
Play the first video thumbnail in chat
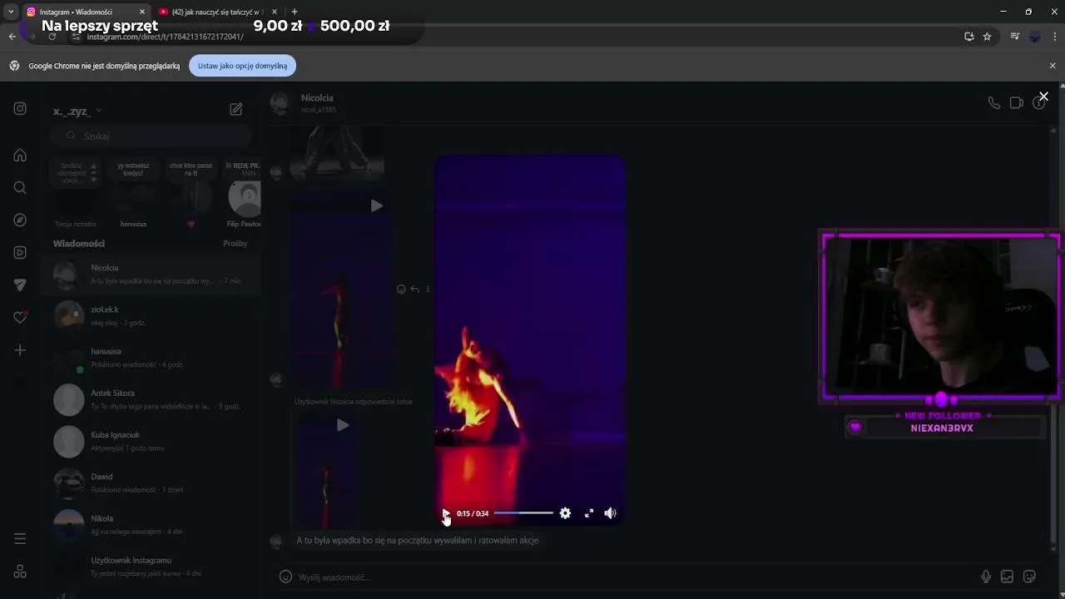pyautogui.click(x=376, y=205)
